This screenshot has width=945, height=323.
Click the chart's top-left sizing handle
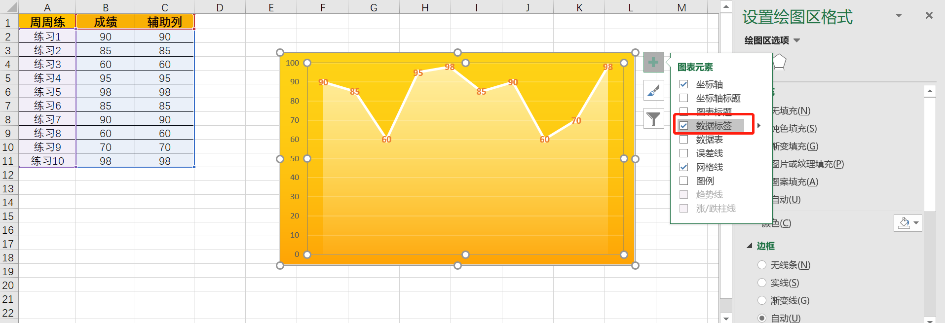click(x=280, y=52)
